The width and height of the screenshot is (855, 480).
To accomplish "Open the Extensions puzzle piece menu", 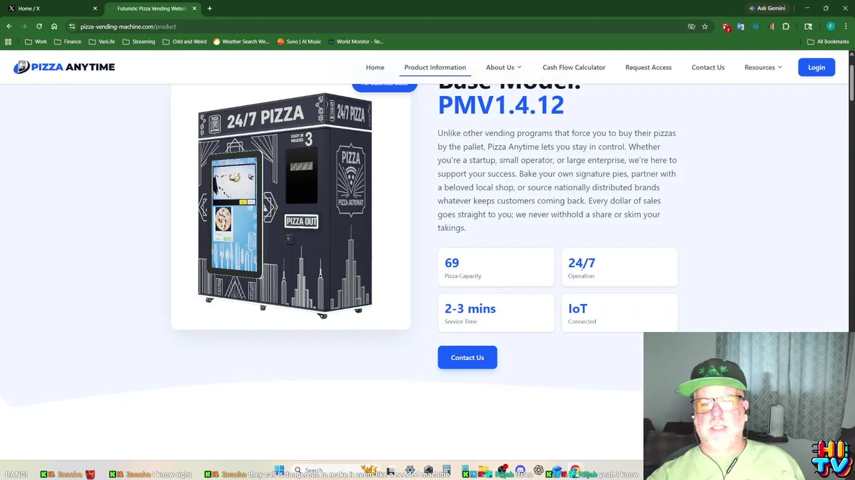I will [x=786, y=27].
